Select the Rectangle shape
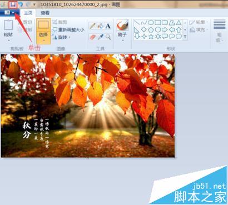The width and height of the screenshot is (228, 205). coord(158,23)
